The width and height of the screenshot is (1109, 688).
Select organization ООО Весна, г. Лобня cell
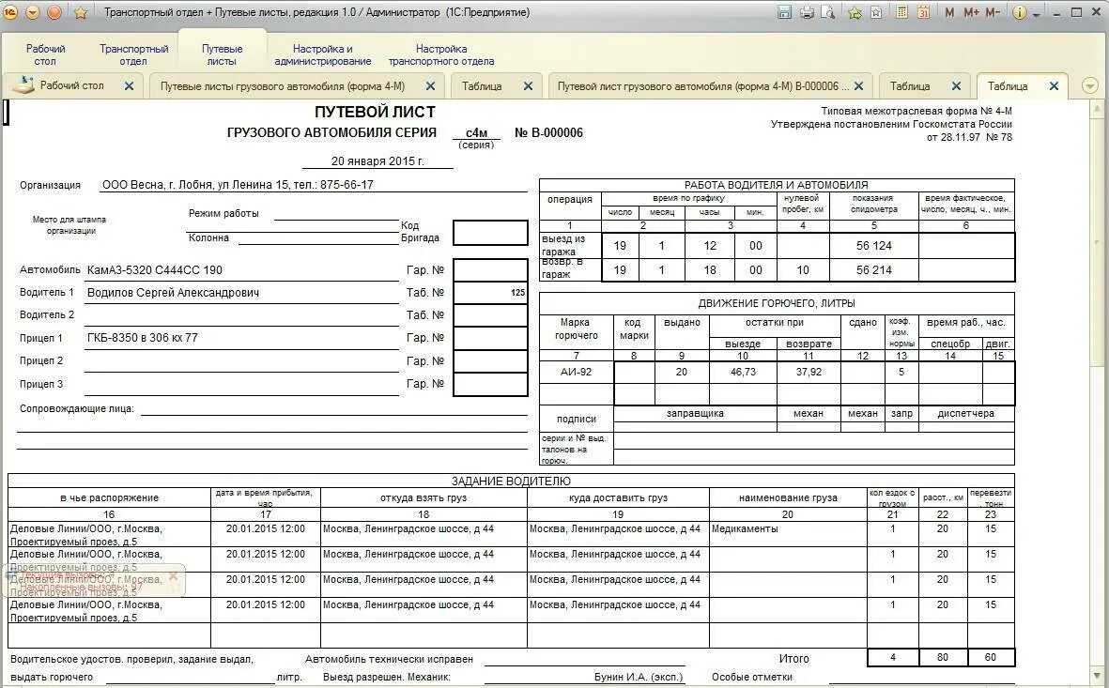coord(238,185)
